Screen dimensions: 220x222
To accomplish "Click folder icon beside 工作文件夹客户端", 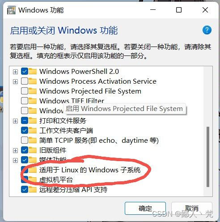I will pos(33,130).
